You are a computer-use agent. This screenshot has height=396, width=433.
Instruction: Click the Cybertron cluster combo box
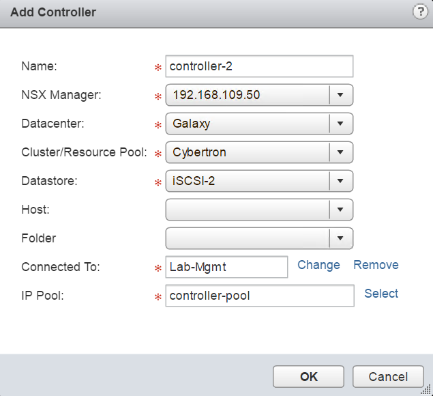(248, 152)
